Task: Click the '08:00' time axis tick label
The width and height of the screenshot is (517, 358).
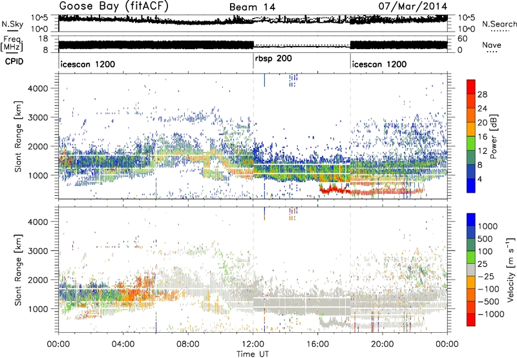Action: point(188,344)
